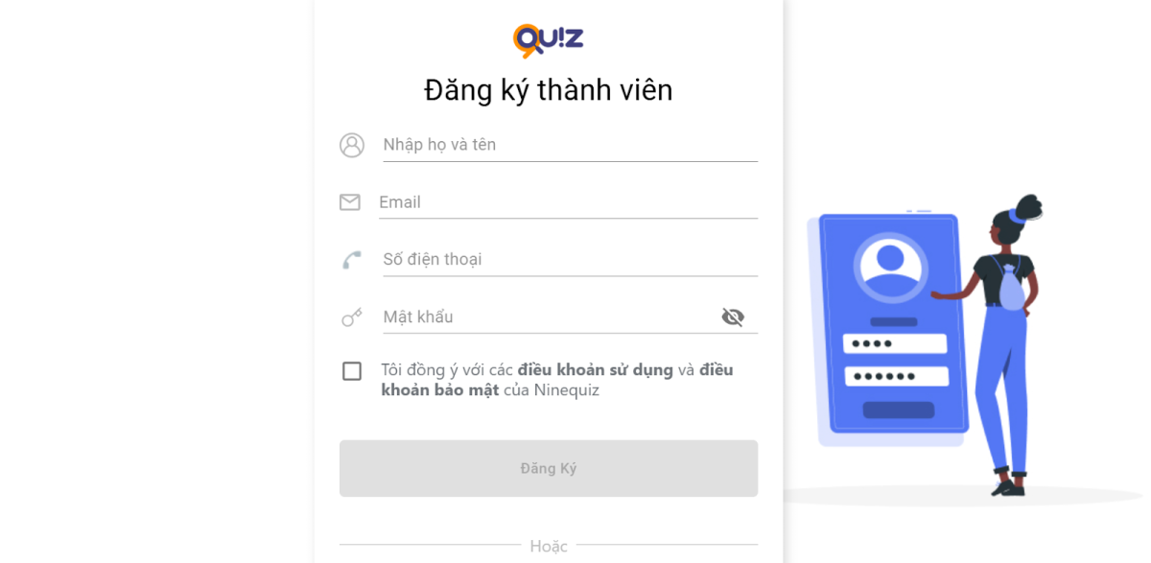The height and width of the screenshot is (563, 1151).
Task: Click the 'Hoặc' divider text
Action: coord(549,546)
